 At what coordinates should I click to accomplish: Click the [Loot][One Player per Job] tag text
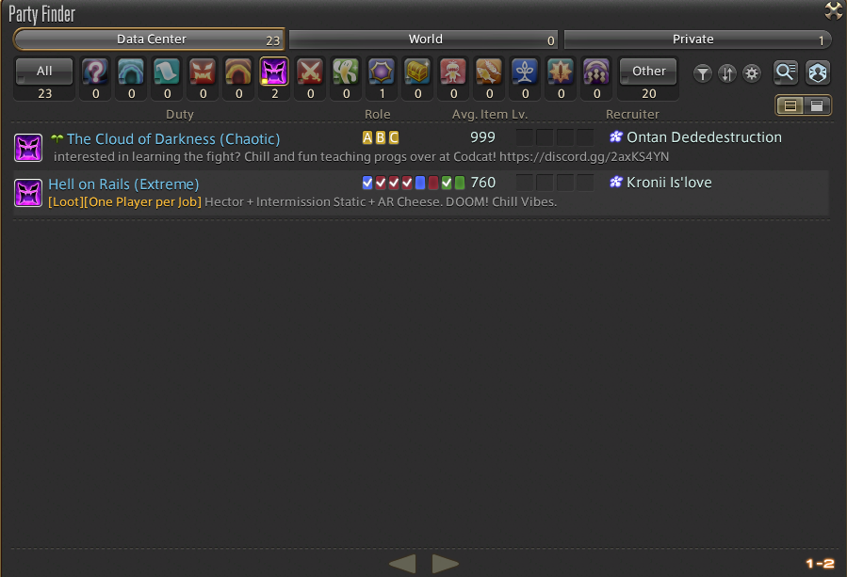click(x=124, y=202)
